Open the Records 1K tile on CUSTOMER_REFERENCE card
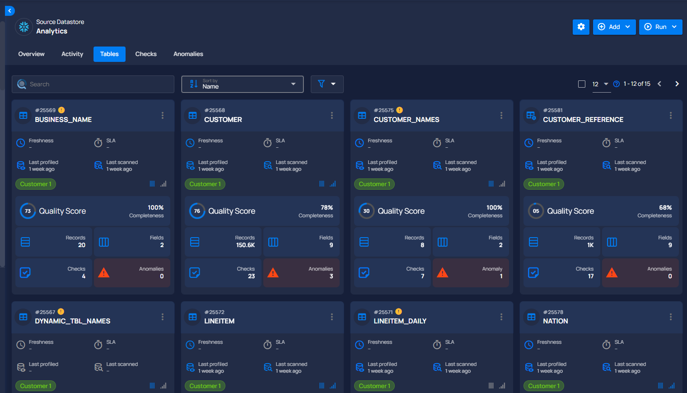Screen dimensions: 687x393 click(x=561, y=242)
